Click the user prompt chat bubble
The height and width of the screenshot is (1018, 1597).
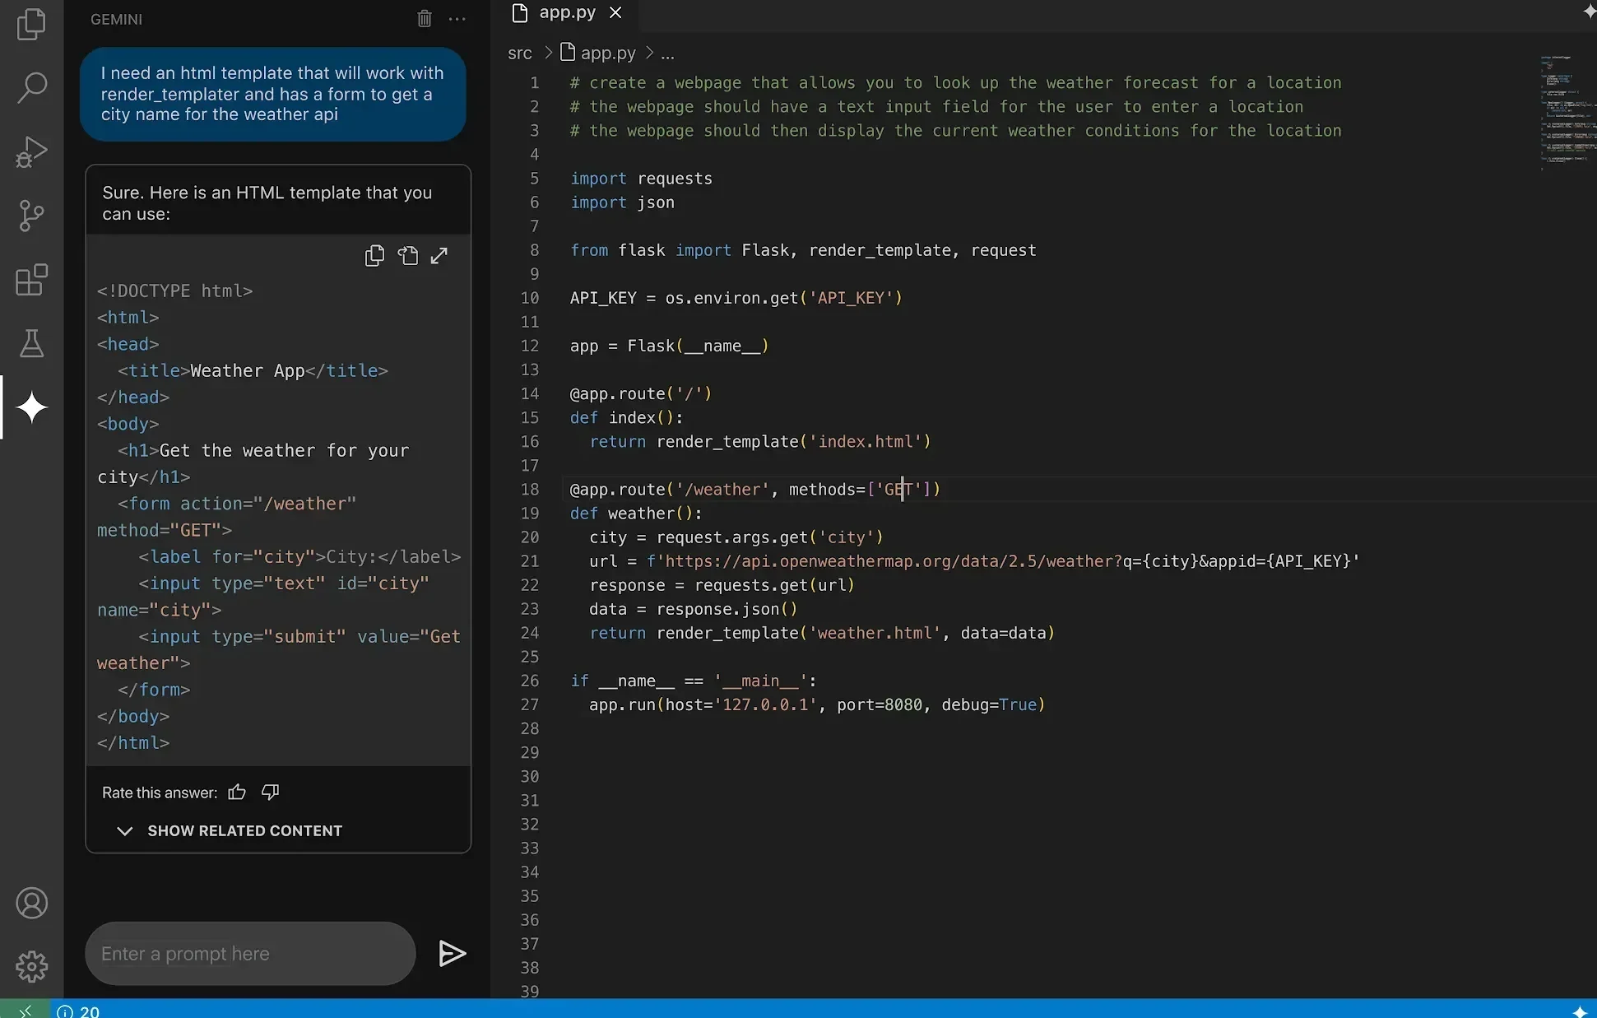(273, 94)
